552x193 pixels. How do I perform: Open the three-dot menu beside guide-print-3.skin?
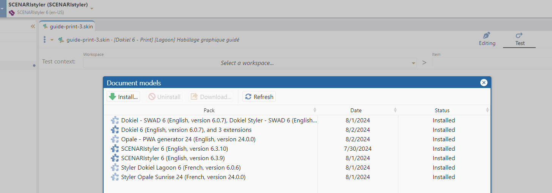(x=44, y=40)
